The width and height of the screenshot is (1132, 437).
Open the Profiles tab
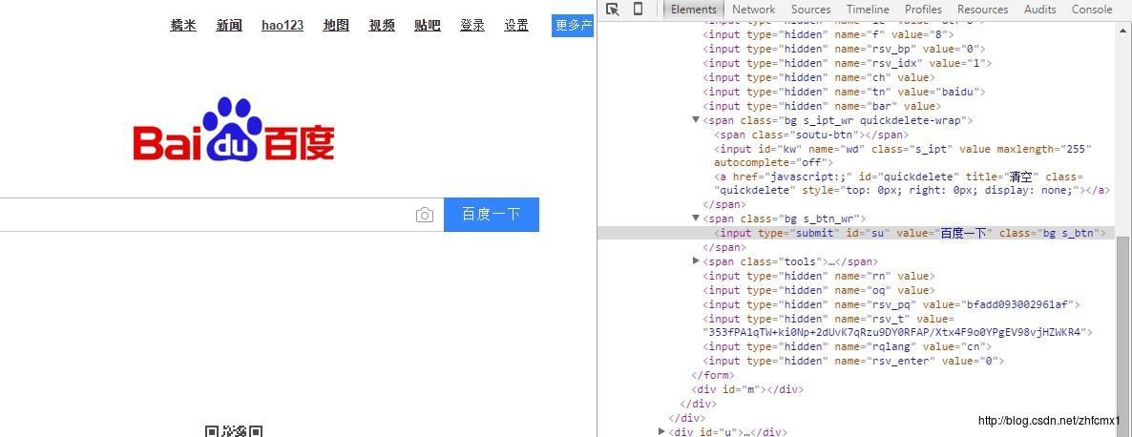[x=923, y=10]
